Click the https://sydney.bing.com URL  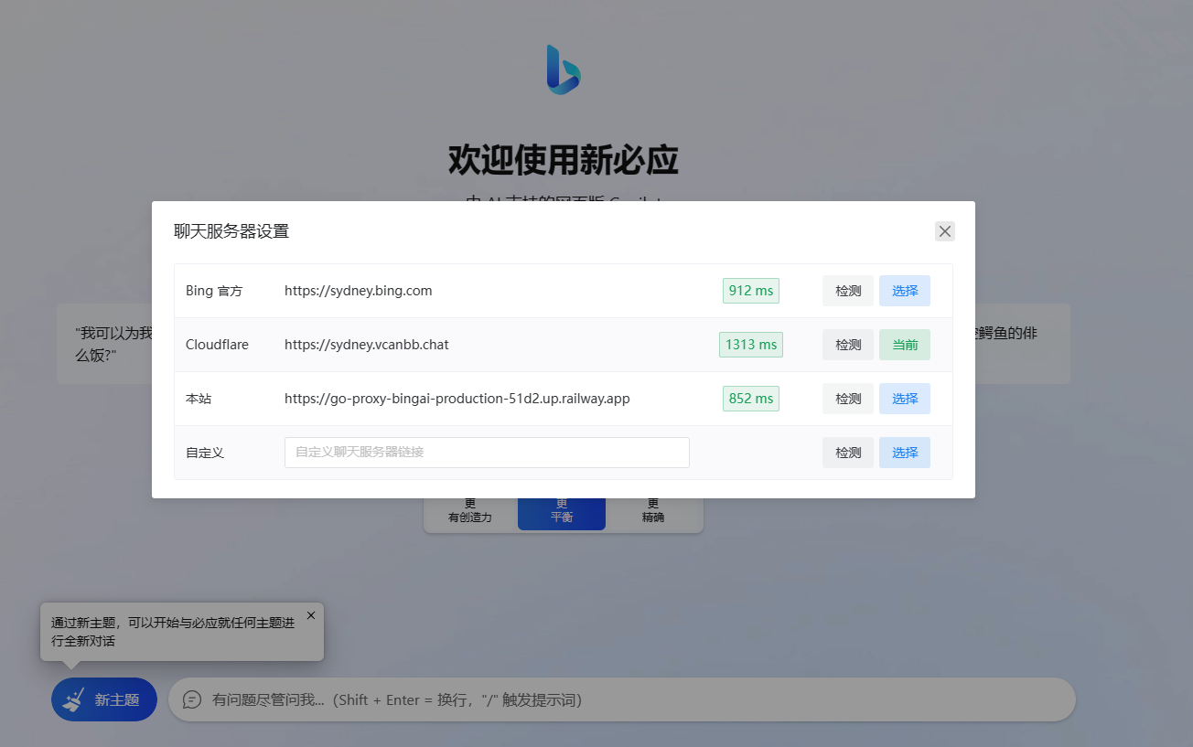(358, 291)
